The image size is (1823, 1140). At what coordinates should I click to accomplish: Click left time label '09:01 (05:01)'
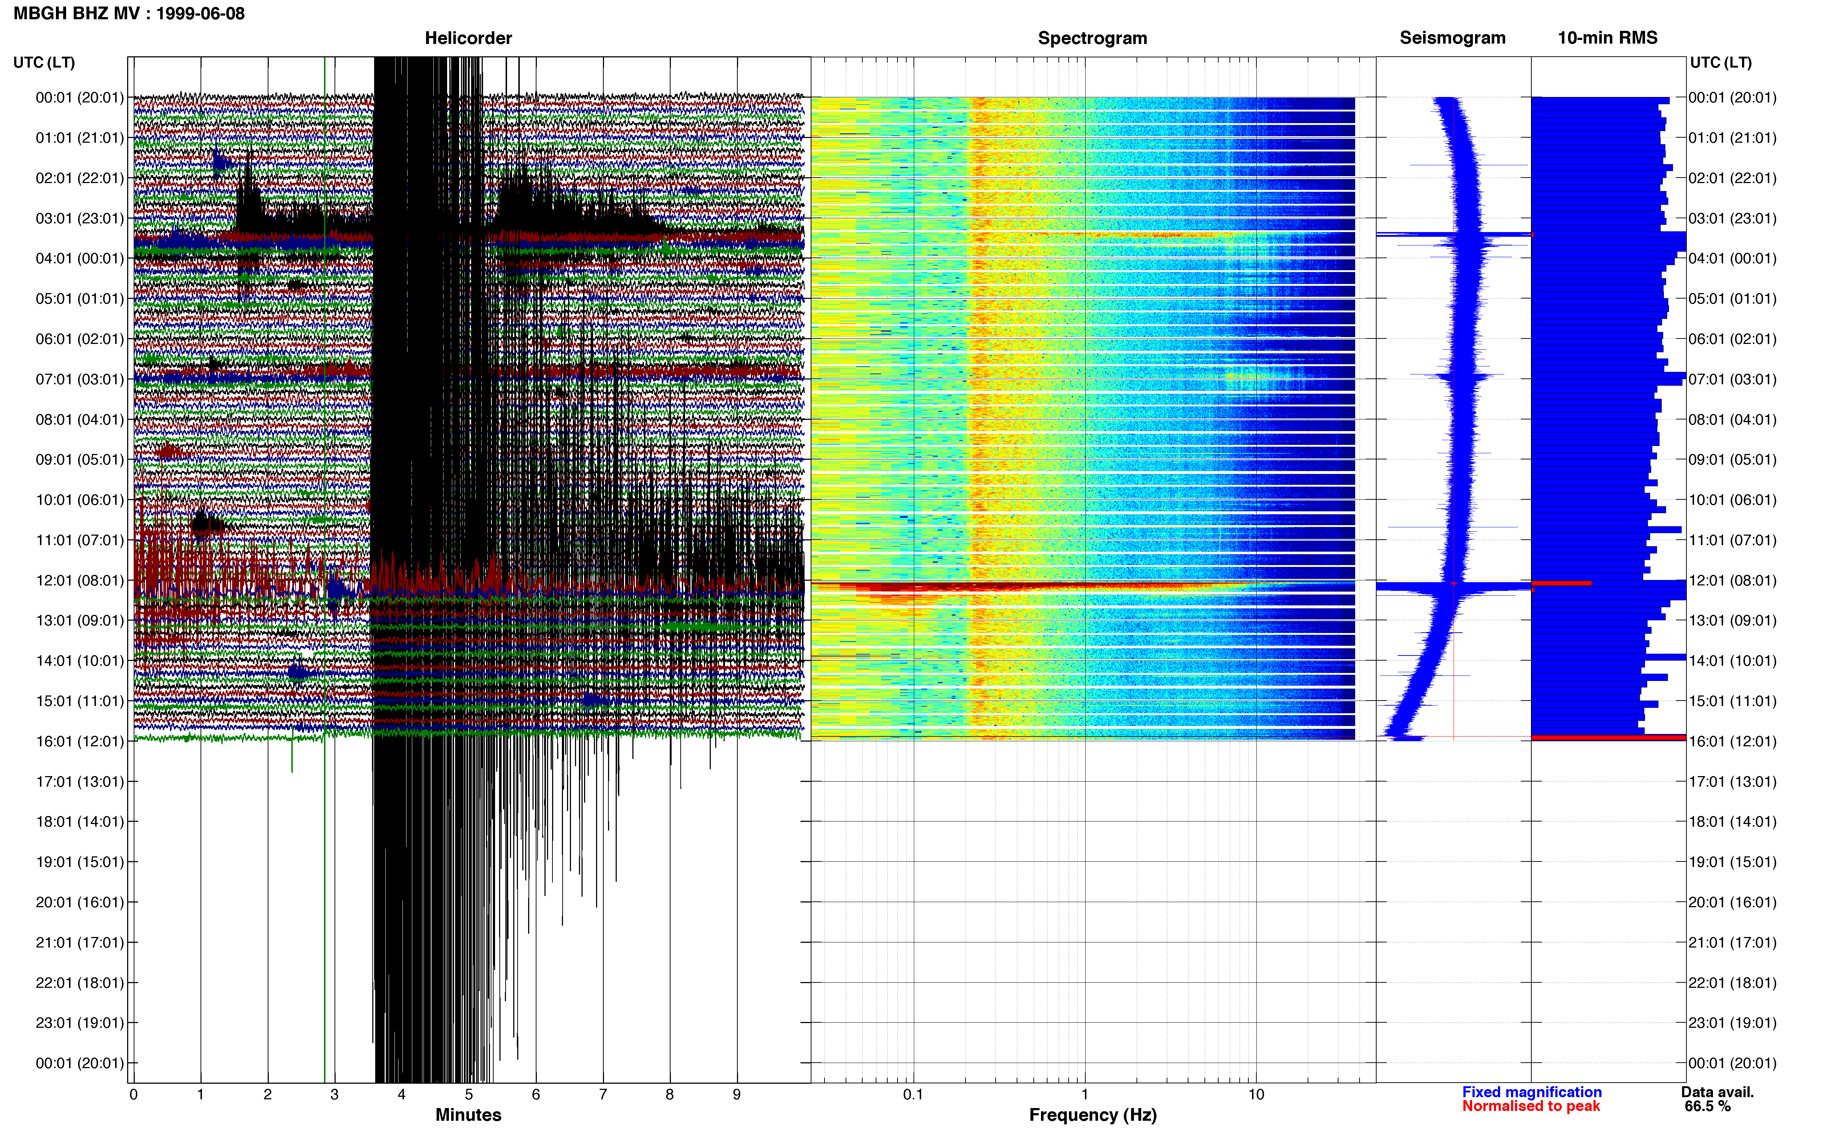79,459
